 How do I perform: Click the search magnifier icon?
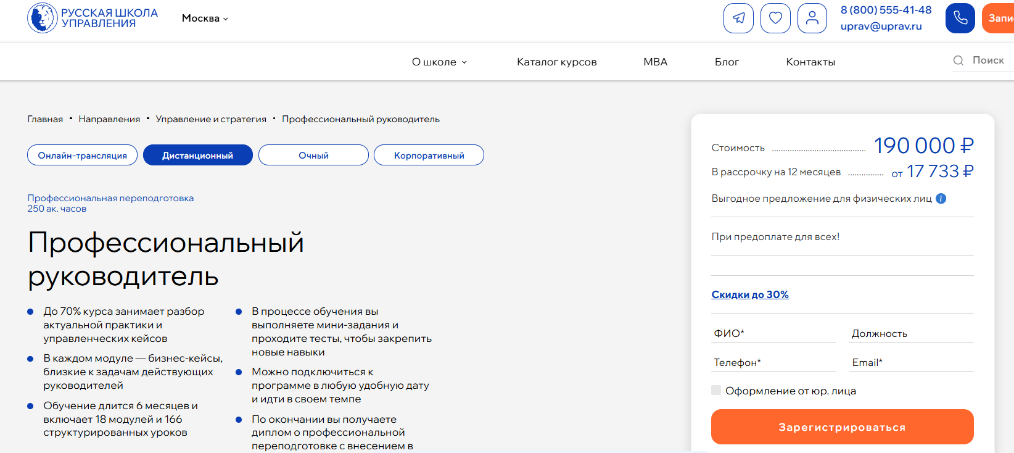[958, 60]
